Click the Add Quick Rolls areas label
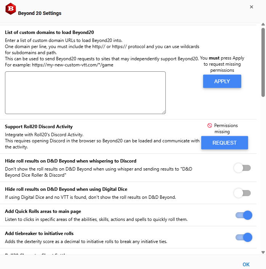This screenshot has width=266, height=269. click(x=43, y=211)
